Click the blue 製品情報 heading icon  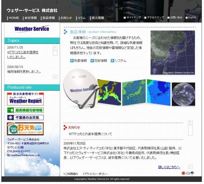pyautogui.click(x=65, y=32)
